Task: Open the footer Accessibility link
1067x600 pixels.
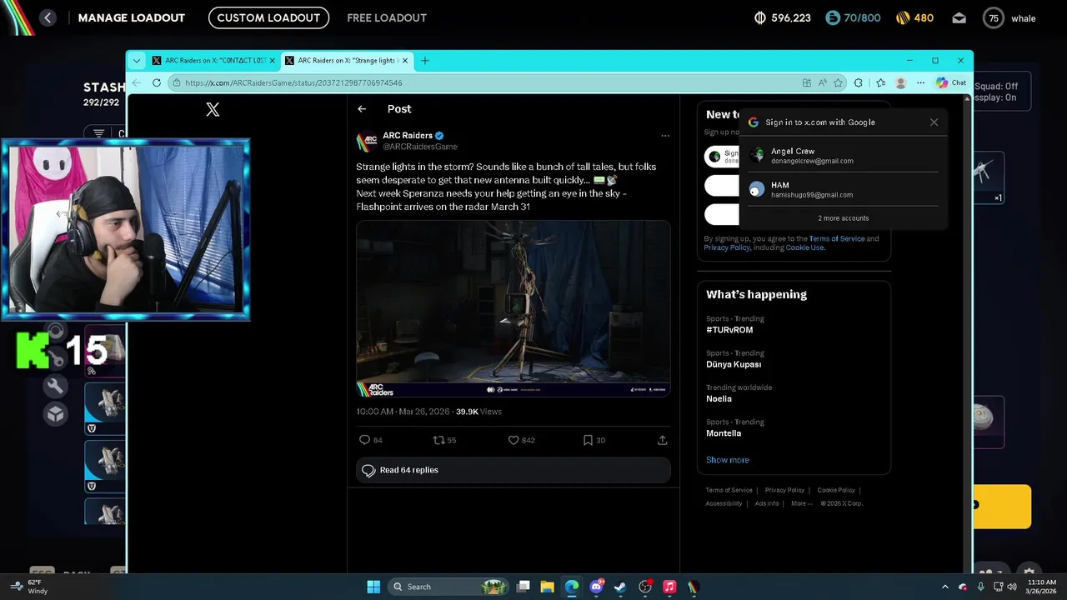Action: tap(724, 503)
